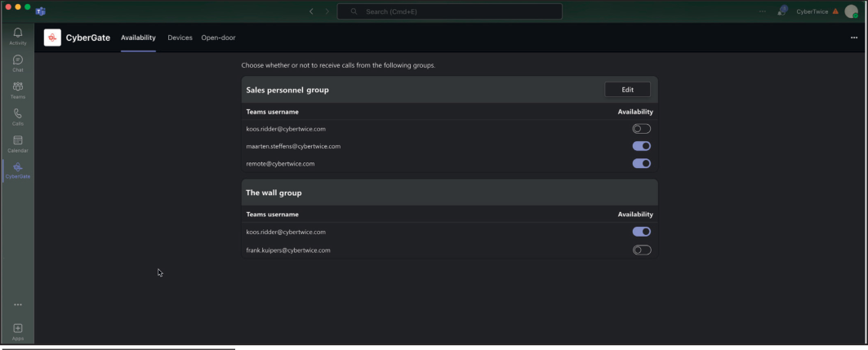The width and height of the screenshot is (868, 350).
Task: Click Edit for Sales personnel group
Action: [627, 90]
